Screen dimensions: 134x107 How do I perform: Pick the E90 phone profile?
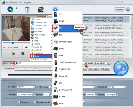tap(67, 104)
